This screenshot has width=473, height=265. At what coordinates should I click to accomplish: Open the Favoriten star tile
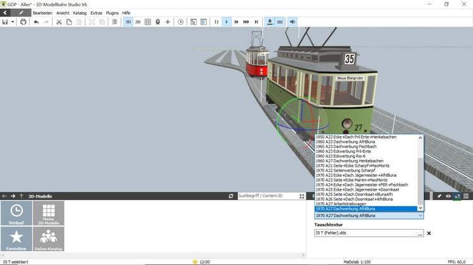(16, 239)
